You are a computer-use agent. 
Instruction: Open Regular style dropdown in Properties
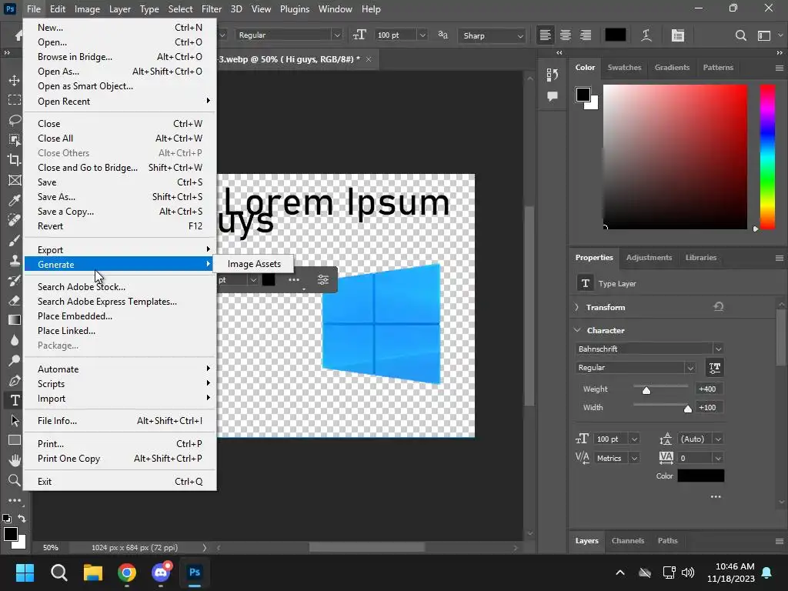pyautogui.click(x=690, y=368)
